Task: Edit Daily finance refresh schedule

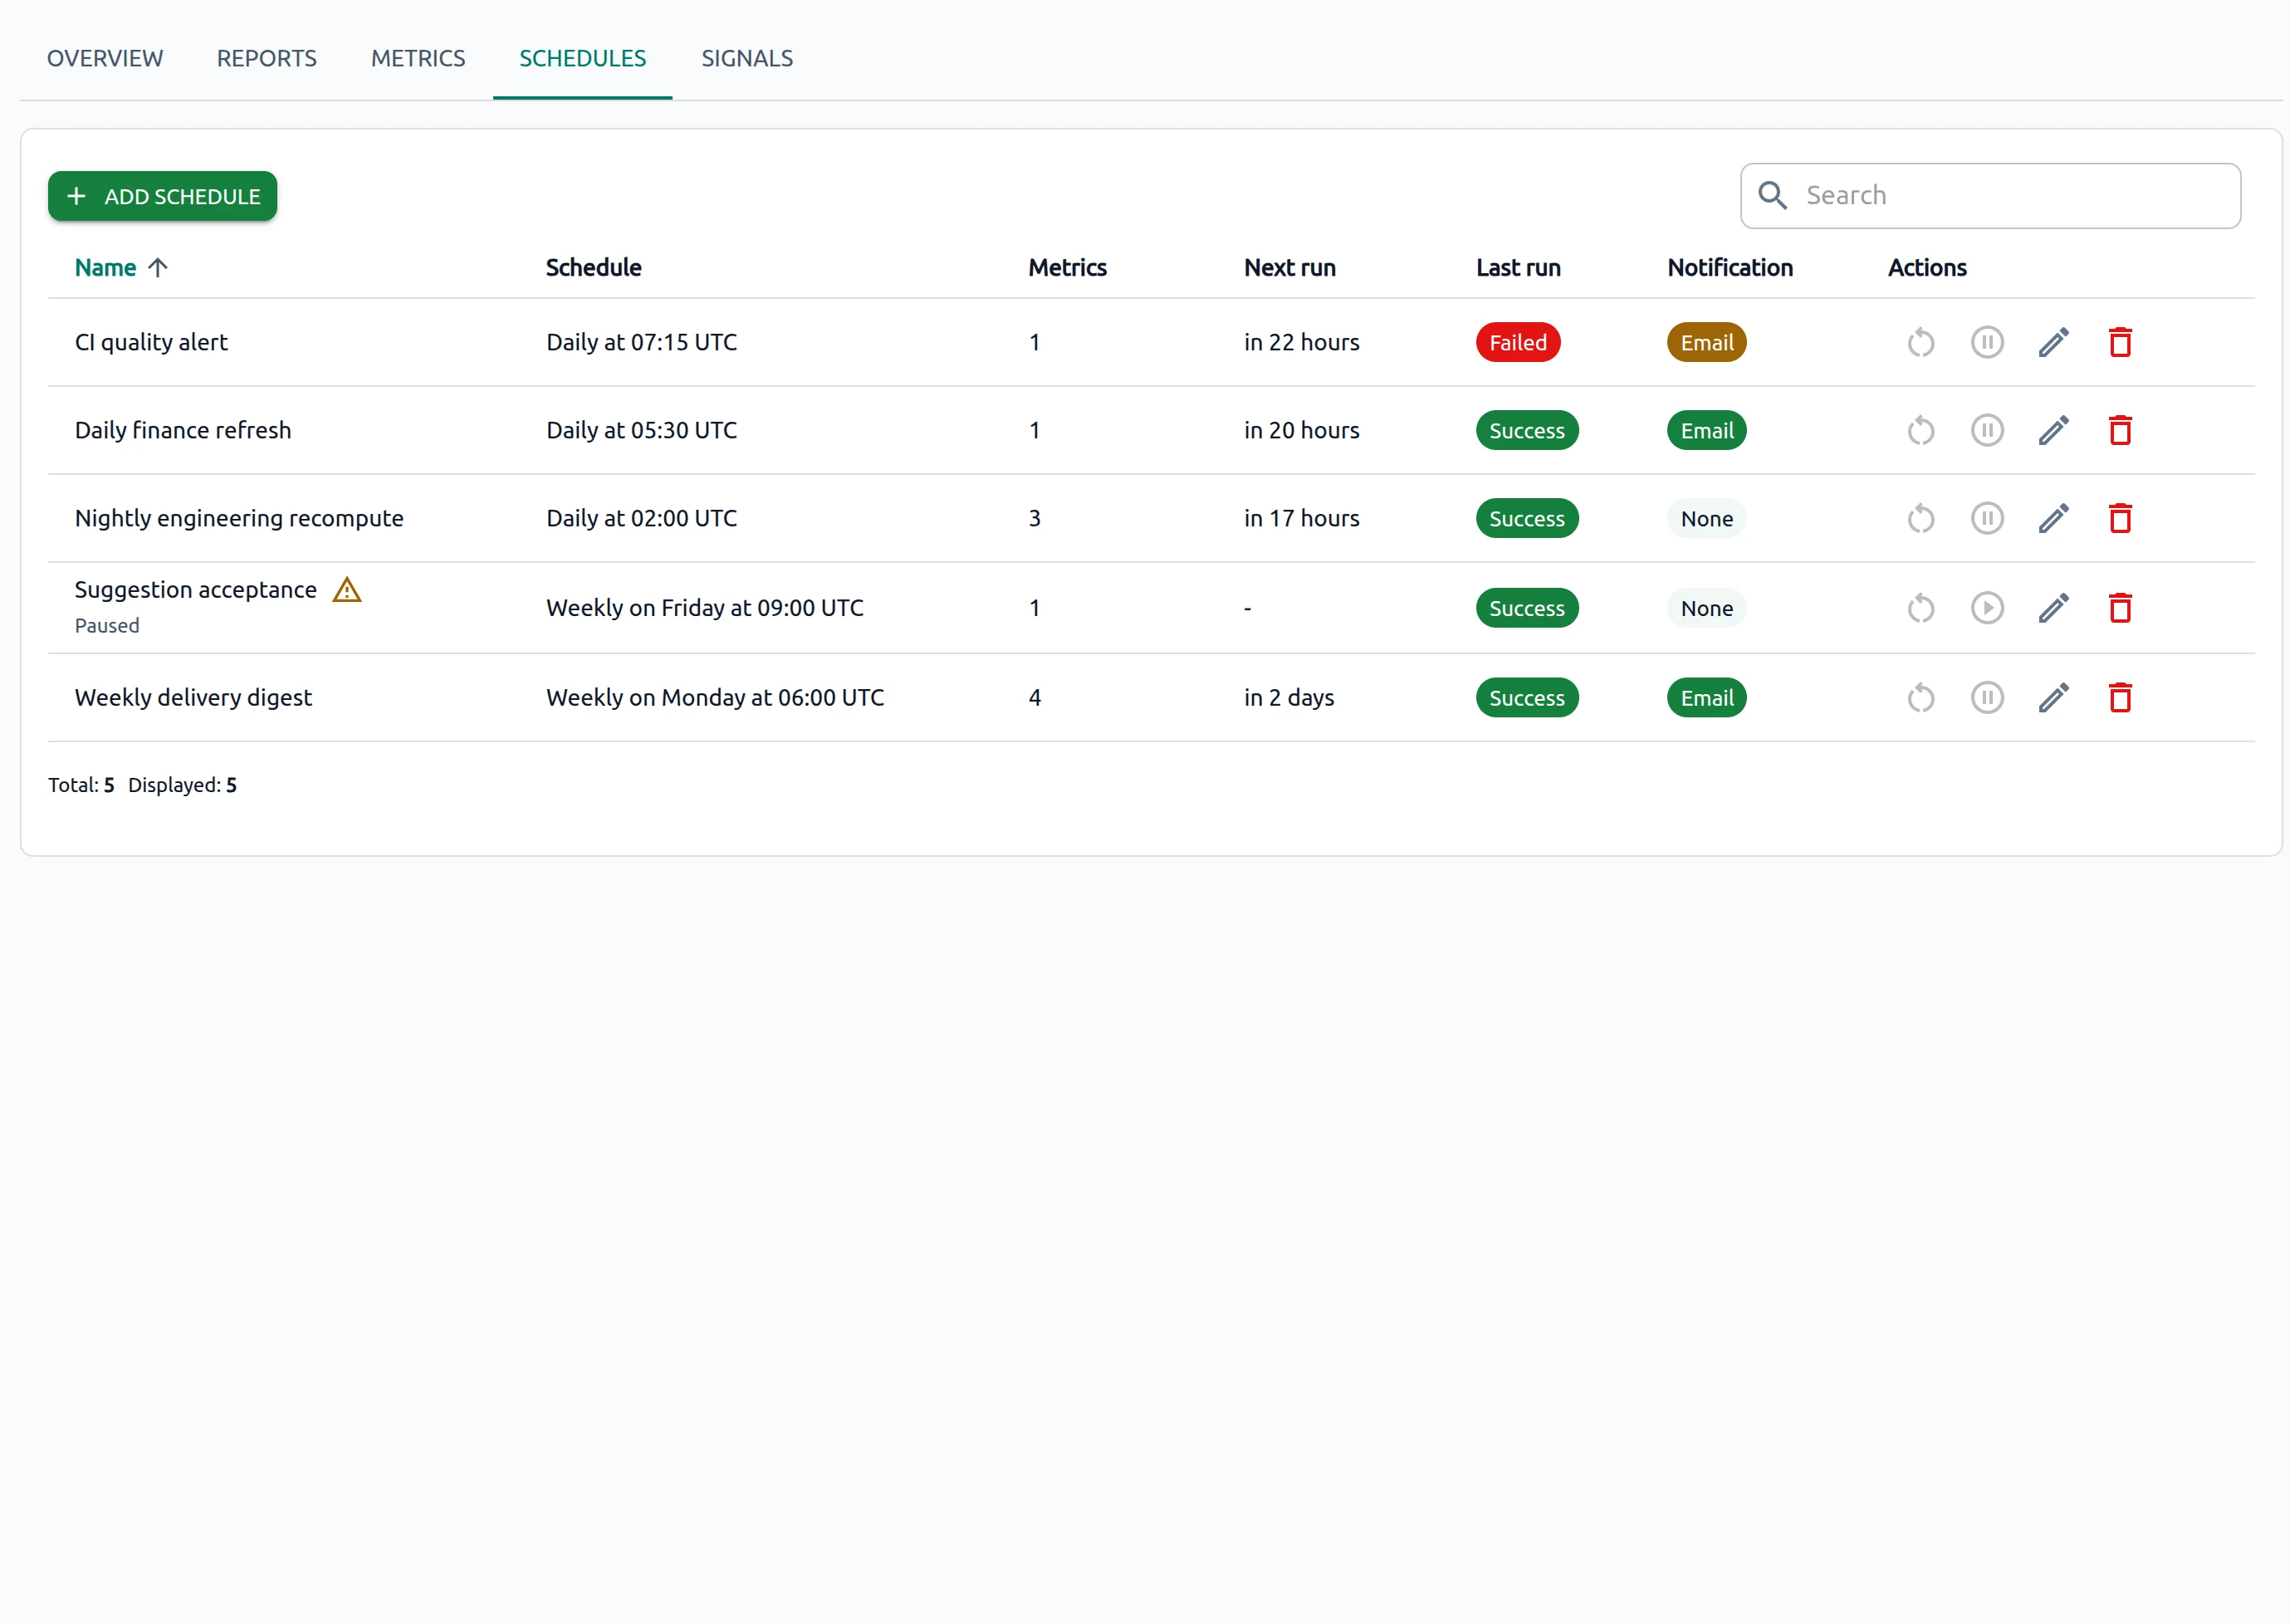Action: click(2053, 431)
